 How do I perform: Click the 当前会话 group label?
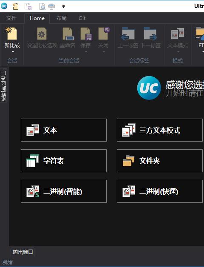[x=69, y=61]
